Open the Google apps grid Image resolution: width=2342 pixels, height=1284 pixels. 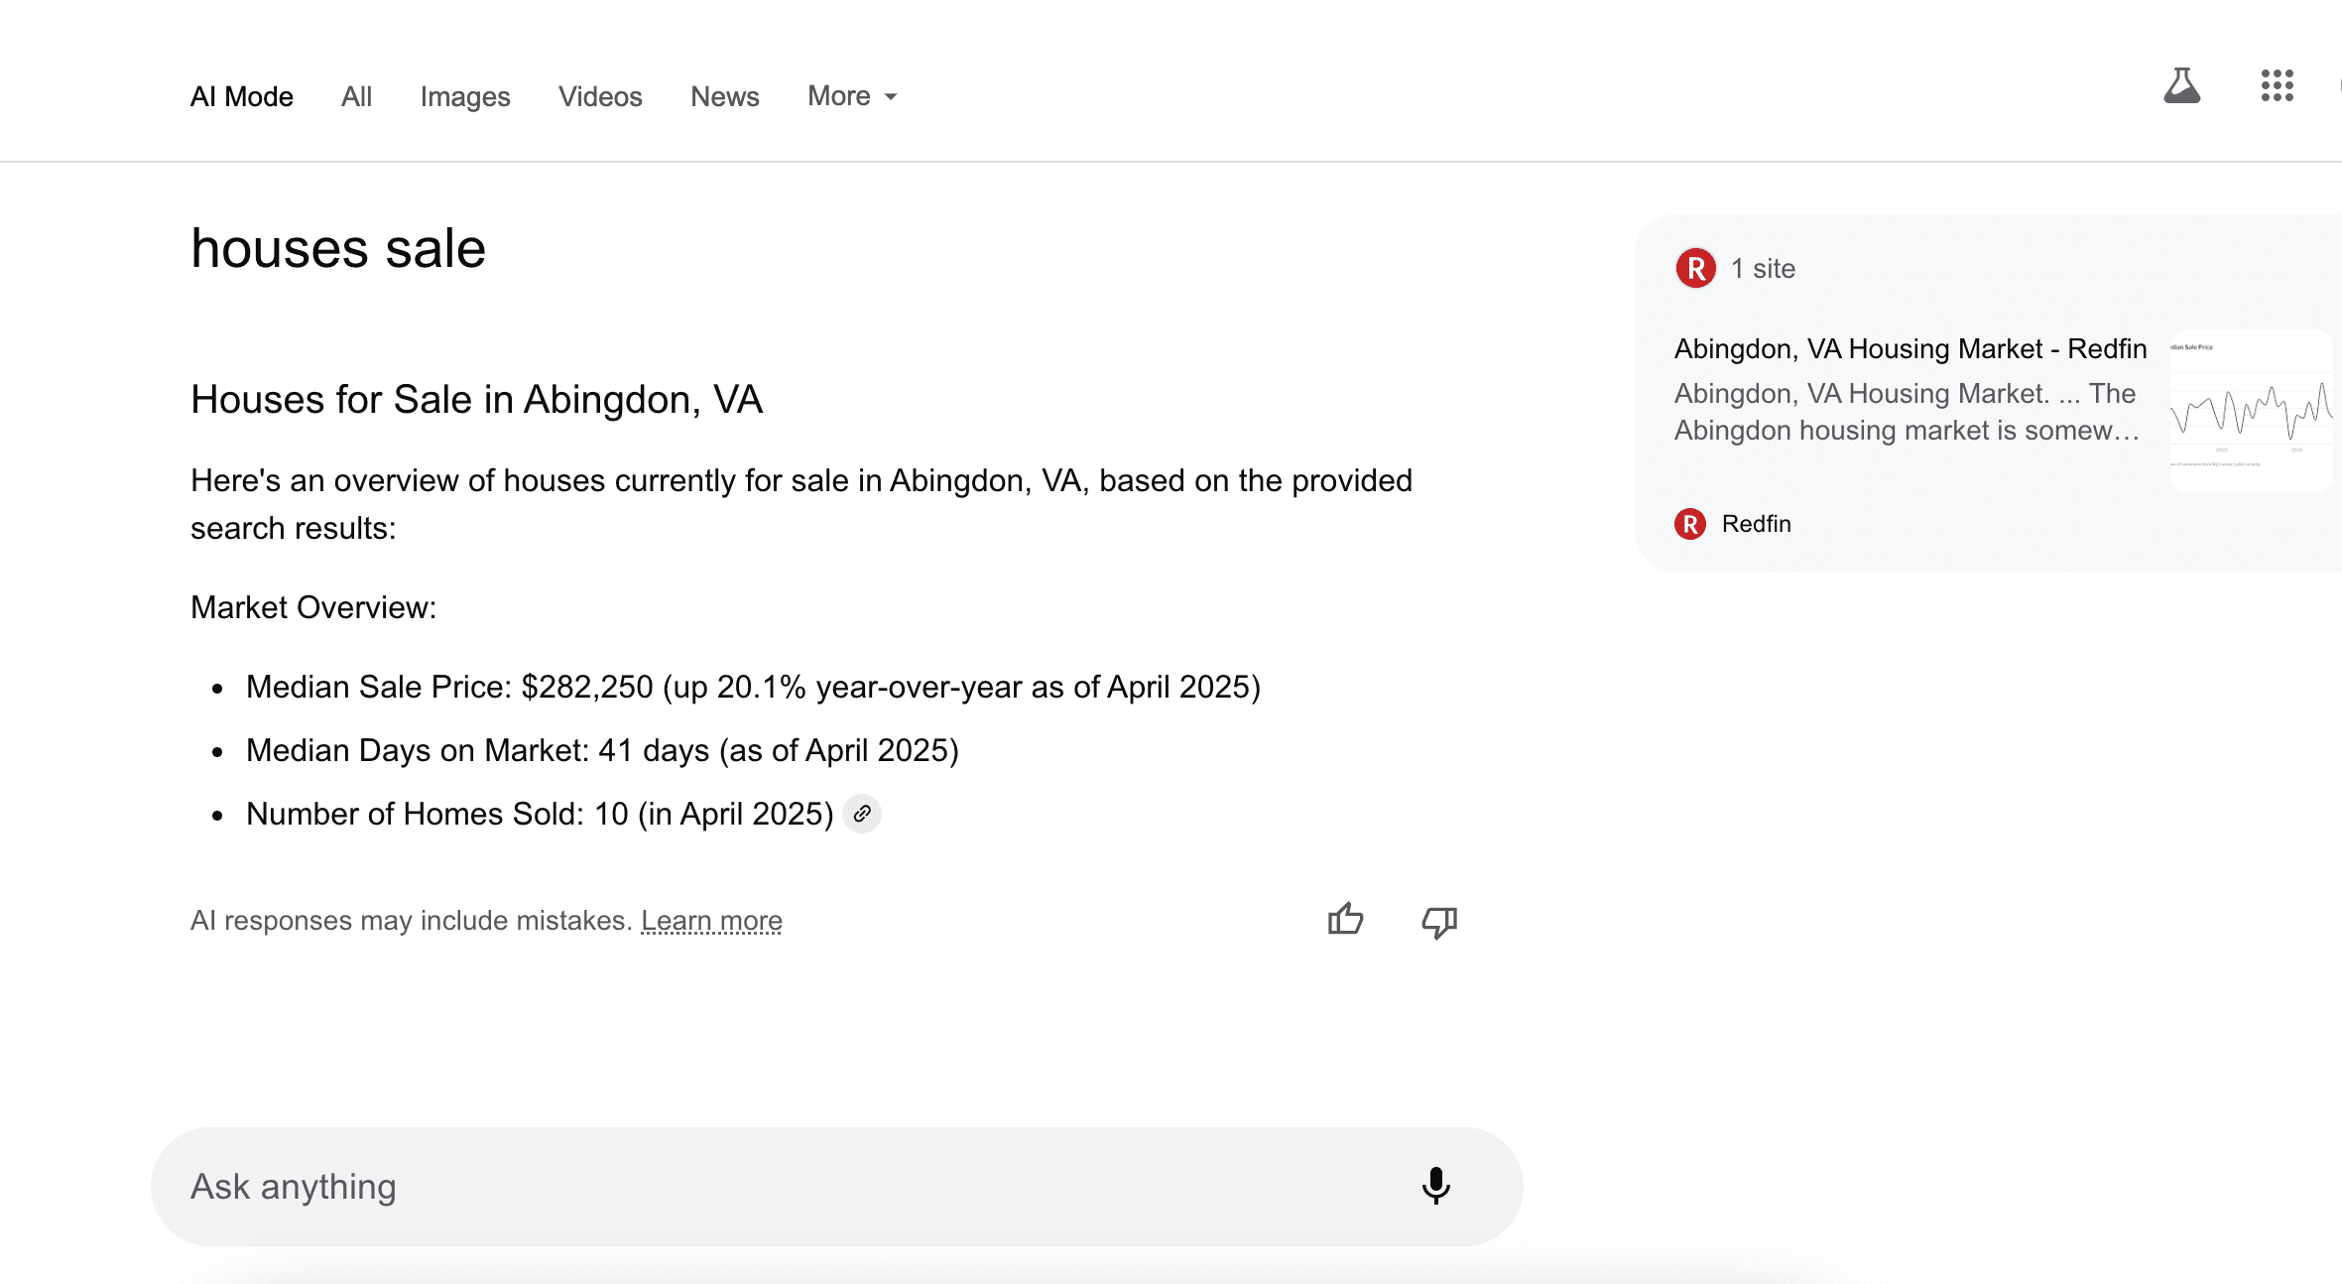click(2276, 86)
